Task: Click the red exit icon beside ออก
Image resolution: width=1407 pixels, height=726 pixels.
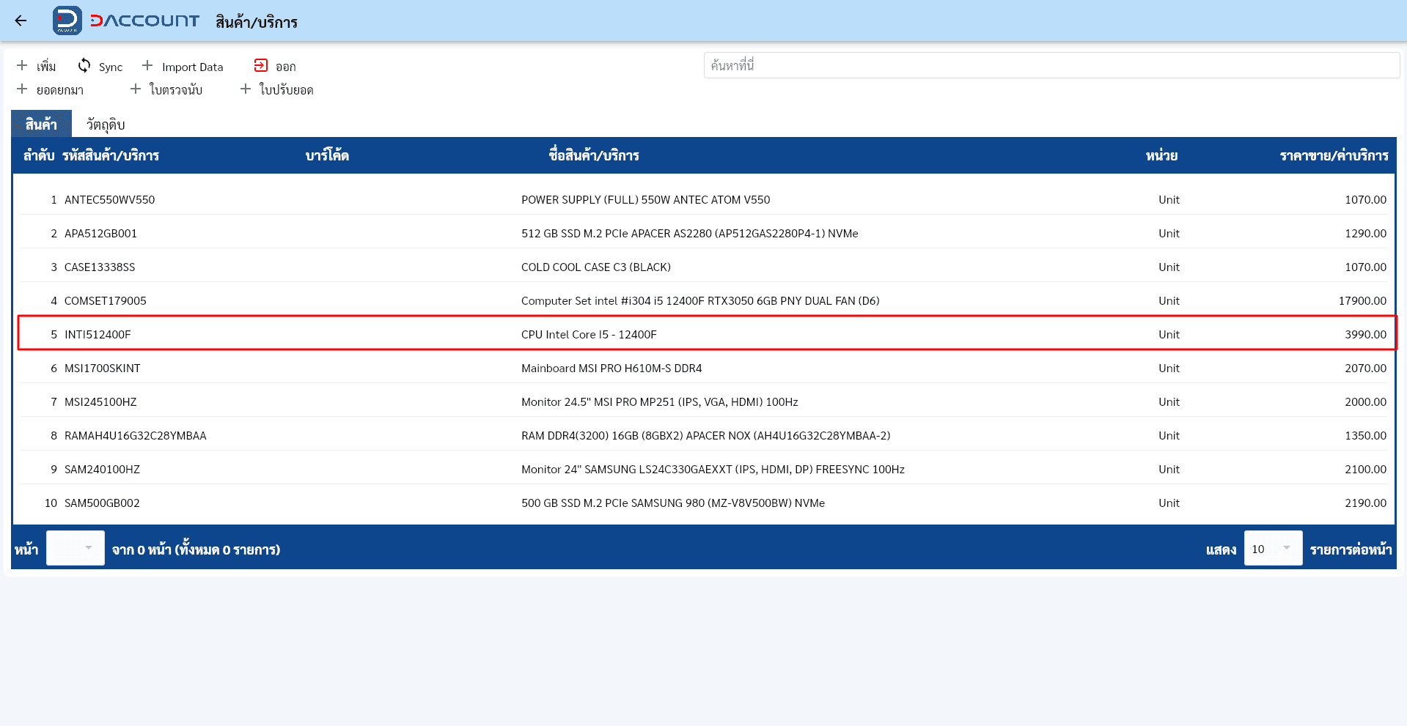Action: pyautogui.click(x=261, y=66)
